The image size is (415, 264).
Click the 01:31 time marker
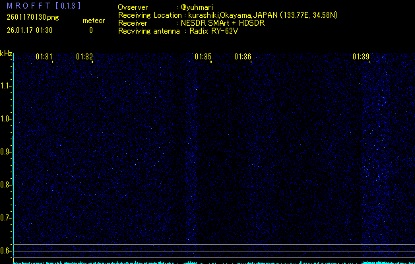pyautogui.click(x=44, y=57)
